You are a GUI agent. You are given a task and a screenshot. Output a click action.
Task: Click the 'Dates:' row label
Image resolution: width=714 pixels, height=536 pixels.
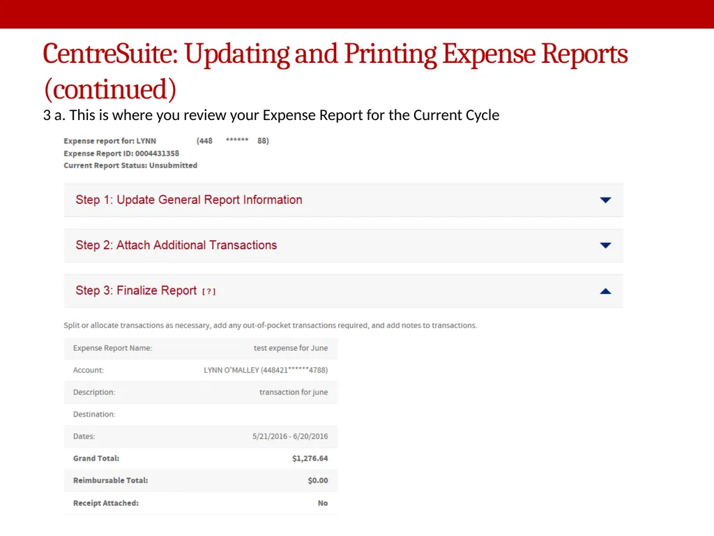[84, 436]
